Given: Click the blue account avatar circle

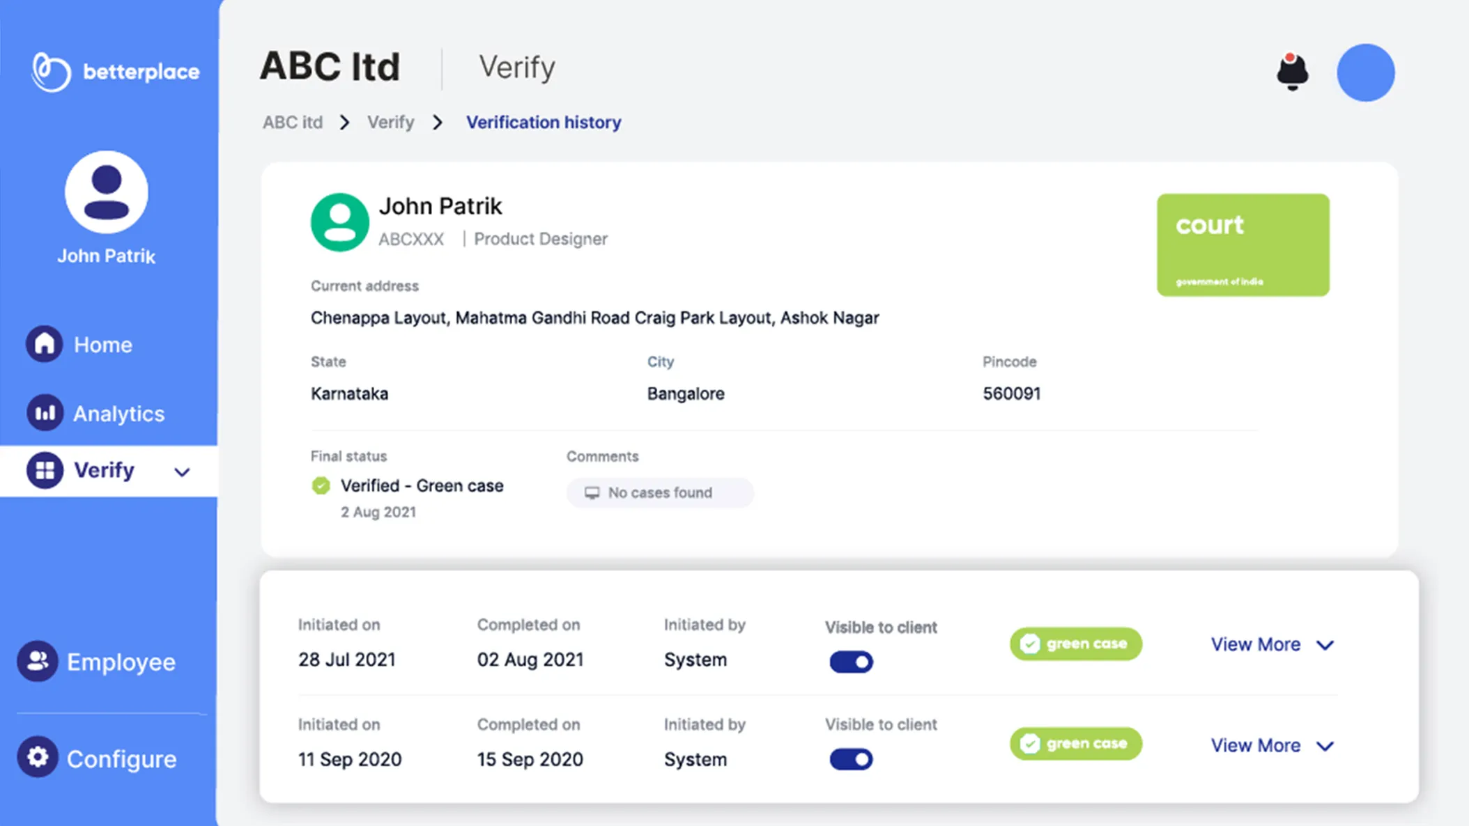Looking at the screenshot, I should 1365,72.
